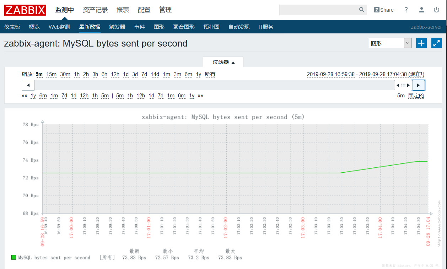The image size is (447, 269).
Task: Open the Zabbix Share link
Action: pyautogui.click(x=384, y=10)
